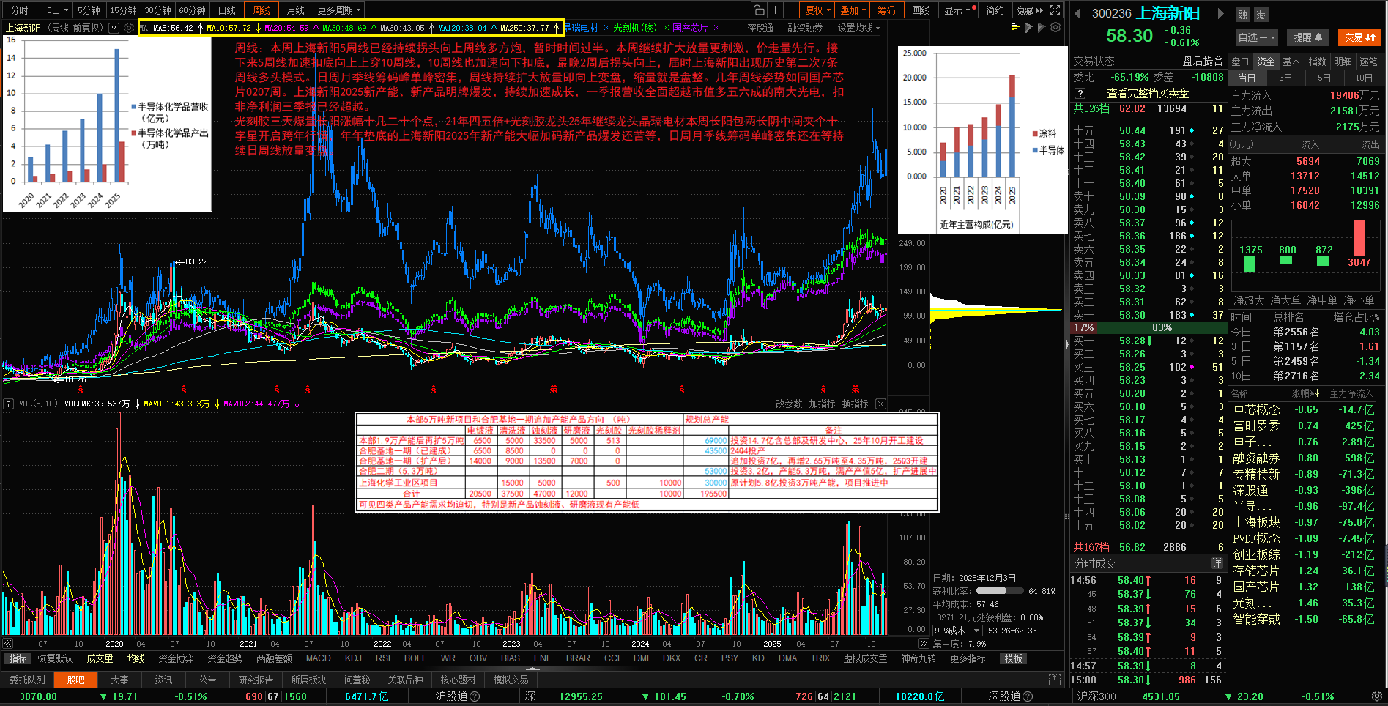This screenshot has width=1388, height=706.
Task: Click 更多指标 on indicator bar
Action: click(x=968, y=658)
